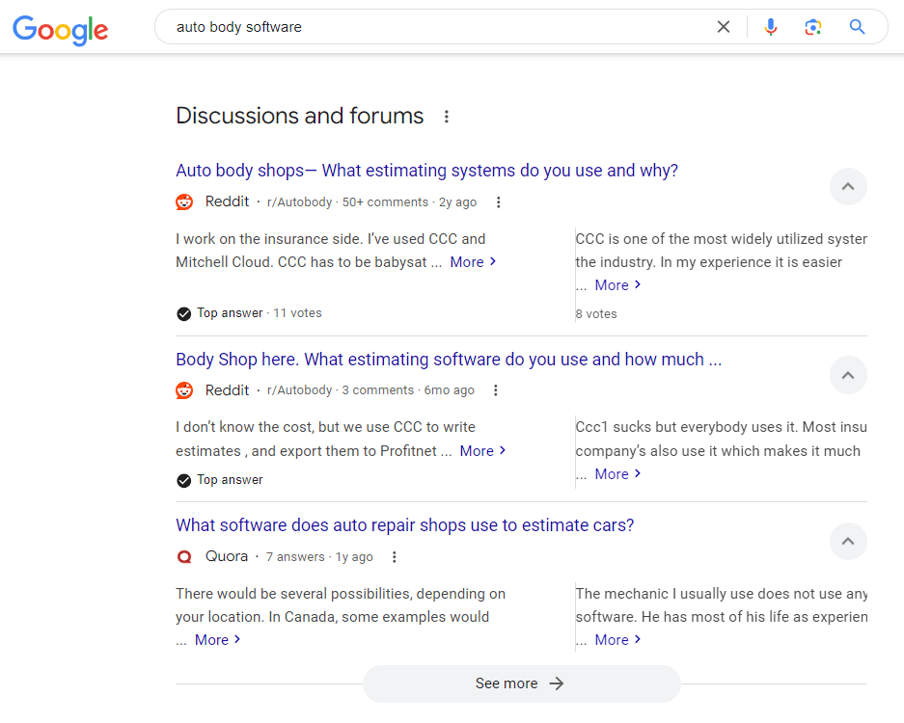Click the Reddit icon on the '50+ comments' result
The image size is (904, 723).
pos(184,202)
